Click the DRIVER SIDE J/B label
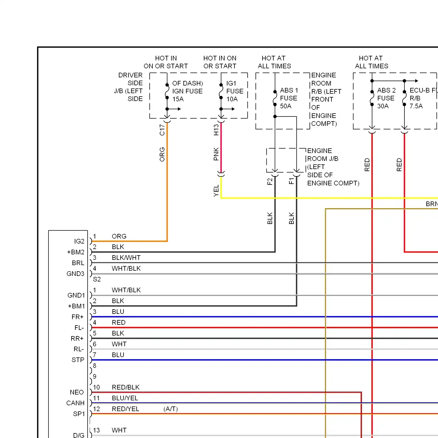 [128, 87]
